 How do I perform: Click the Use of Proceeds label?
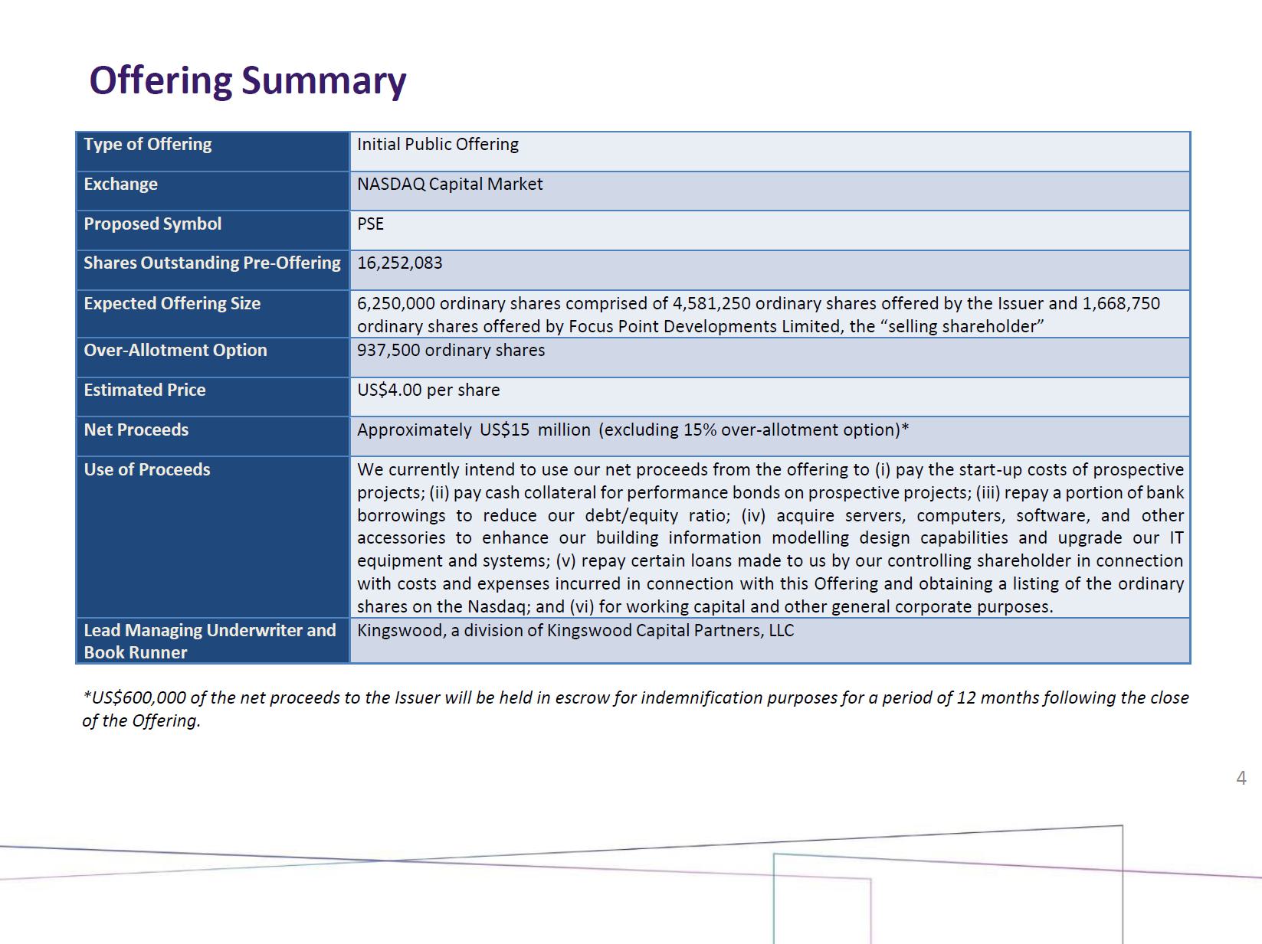coord(147,470)
